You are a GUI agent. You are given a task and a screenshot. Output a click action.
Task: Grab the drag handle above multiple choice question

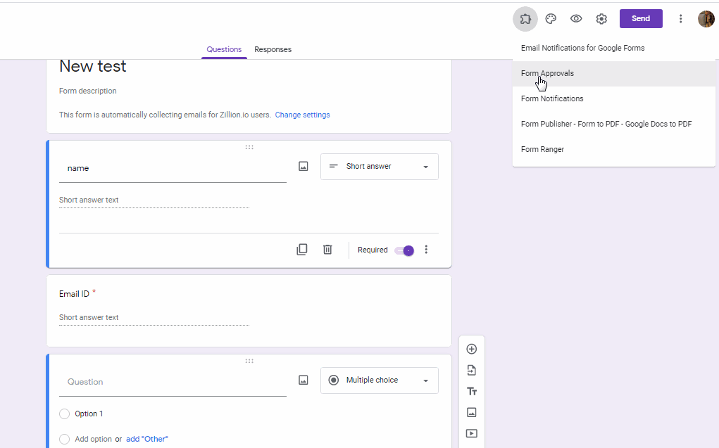tap(249, 361)
